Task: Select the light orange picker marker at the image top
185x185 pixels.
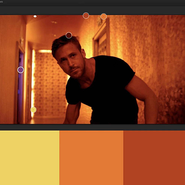Action: (104, 17)
